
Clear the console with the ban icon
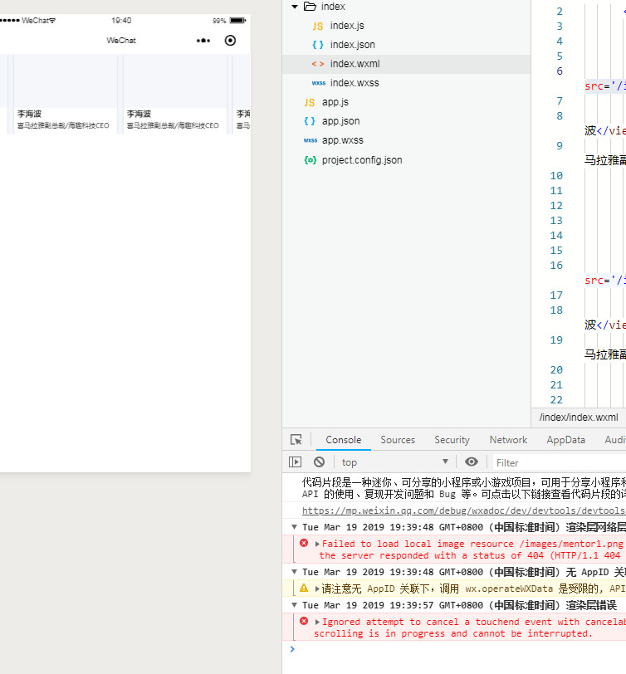pyautogui.click(x=320, y=462)
